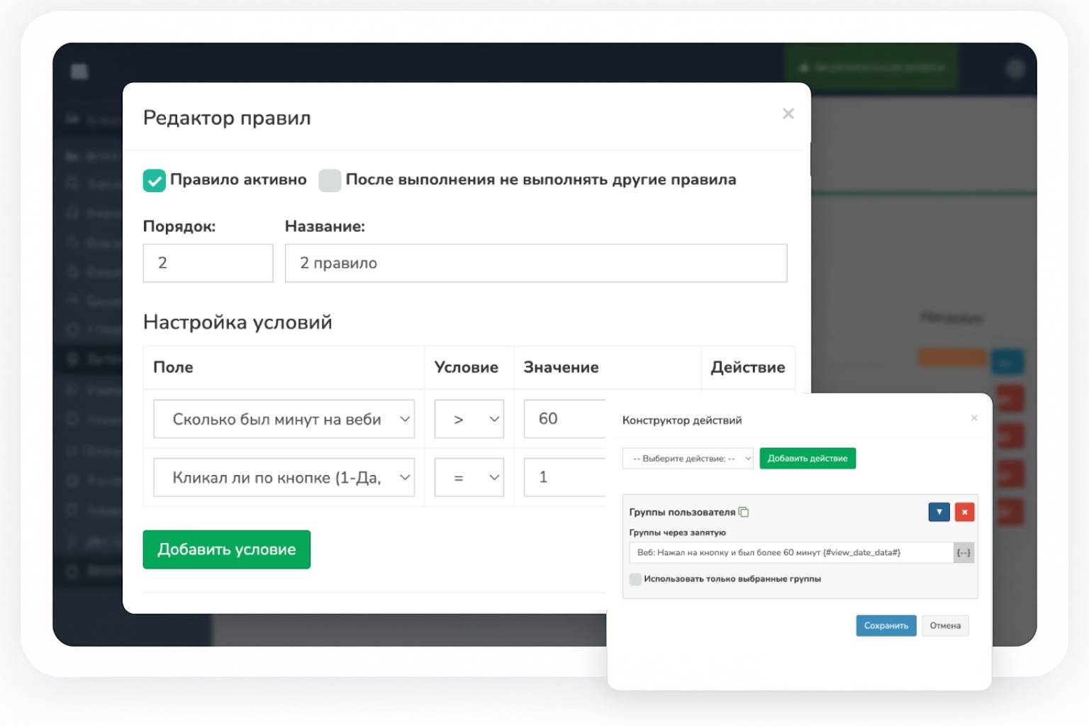Uncheck the Правило активно checkbox
The height and width of the screenshot is (726, 1089).
pos(154,180)
